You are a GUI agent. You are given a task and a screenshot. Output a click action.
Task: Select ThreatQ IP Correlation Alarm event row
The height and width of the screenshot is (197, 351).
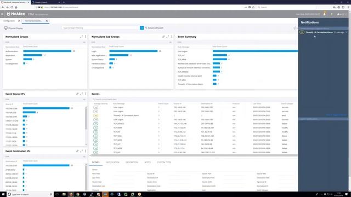194,115
